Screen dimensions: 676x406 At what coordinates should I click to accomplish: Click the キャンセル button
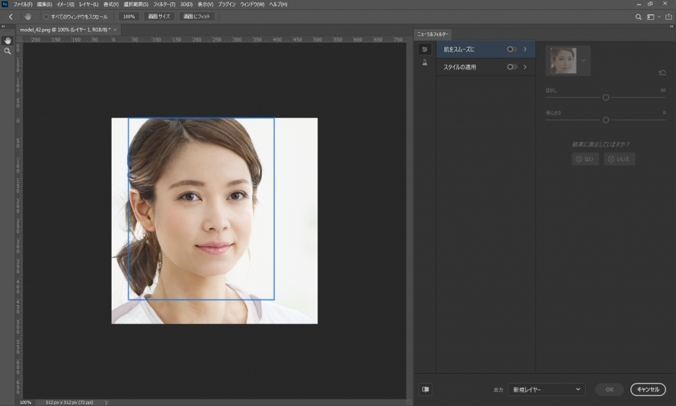(648, 389)
